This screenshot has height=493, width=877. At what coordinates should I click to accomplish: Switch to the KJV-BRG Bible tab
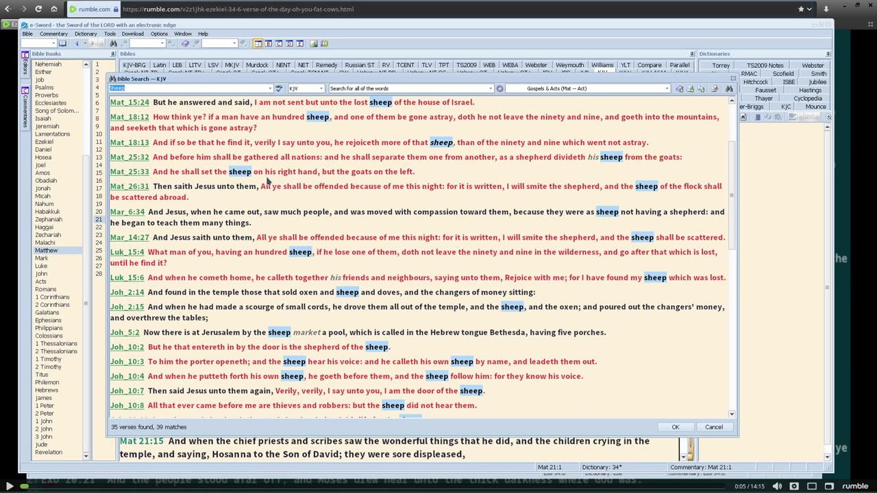[x=134, y=65]
